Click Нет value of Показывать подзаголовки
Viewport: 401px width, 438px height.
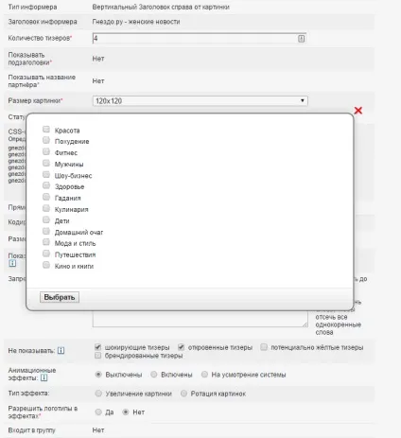click(98, 59)
